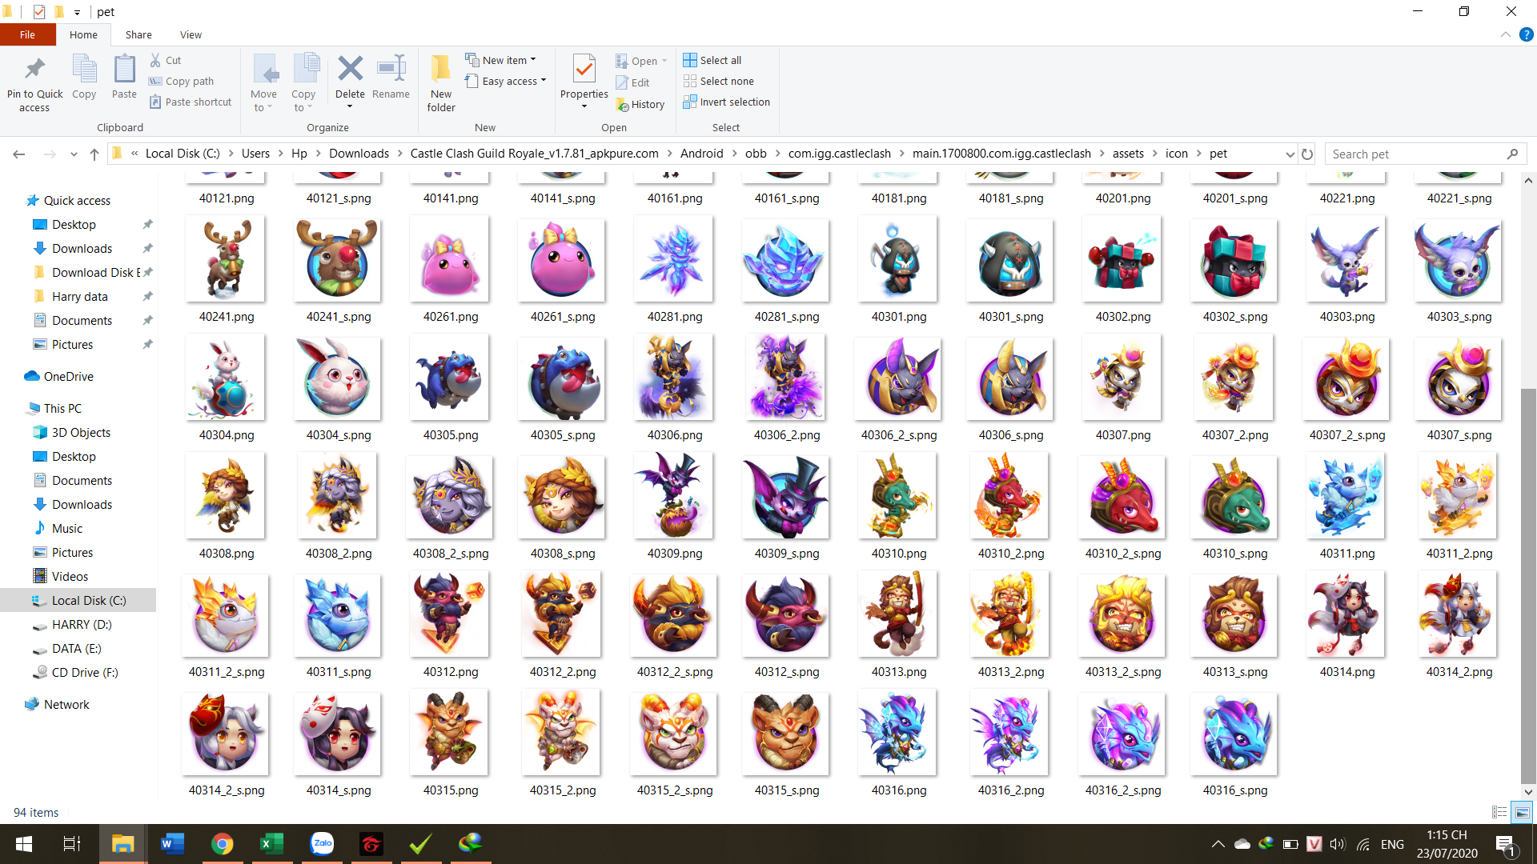
Task: Refresh the current folder view
Action: 1307,154
